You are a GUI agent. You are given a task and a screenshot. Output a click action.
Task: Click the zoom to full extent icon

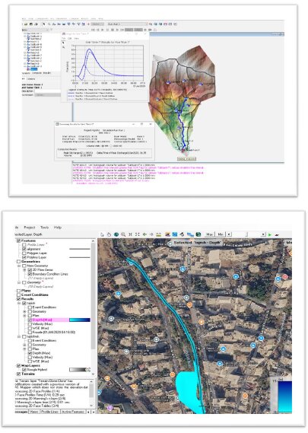click(x=137, y=234)
